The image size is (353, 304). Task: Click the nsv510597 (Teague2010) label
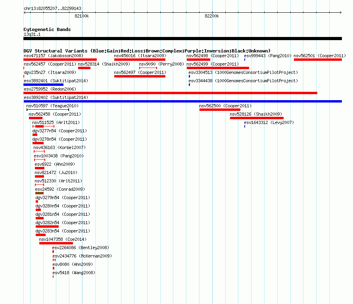point(52,106)
